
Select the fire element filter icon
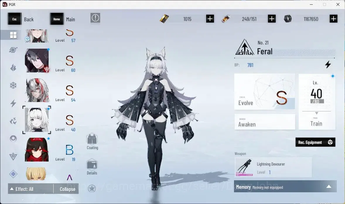[13, 68]
